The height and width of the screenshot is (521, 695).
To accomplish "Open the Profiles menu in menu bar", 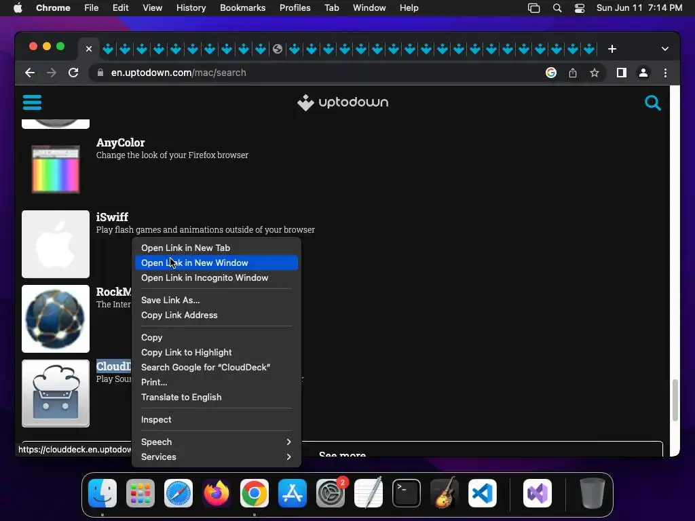I will coord(295,8).
